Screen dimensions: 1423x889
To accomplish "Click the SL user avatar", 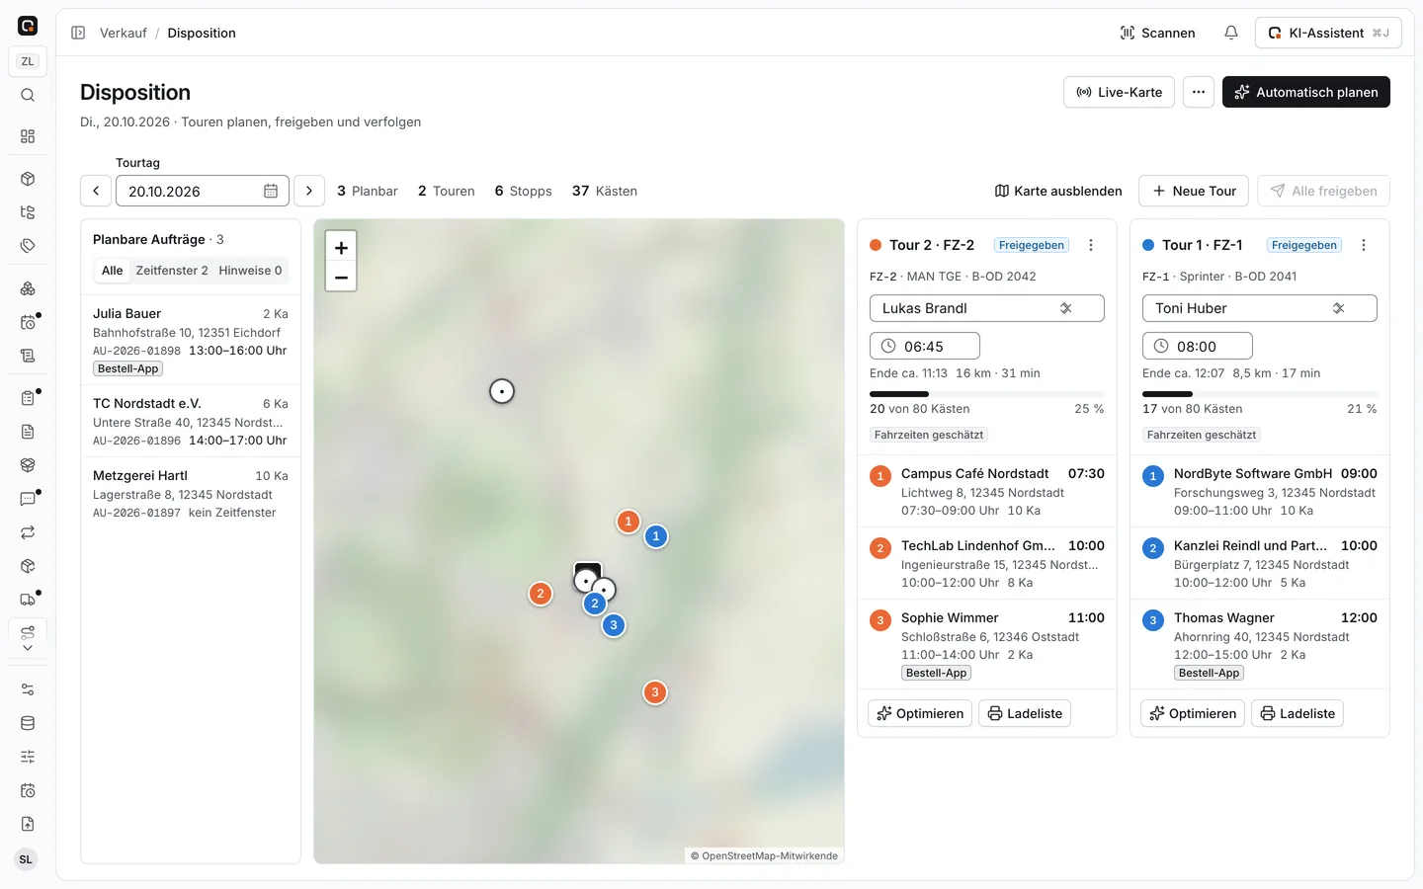I will click(x=26, y=859).
